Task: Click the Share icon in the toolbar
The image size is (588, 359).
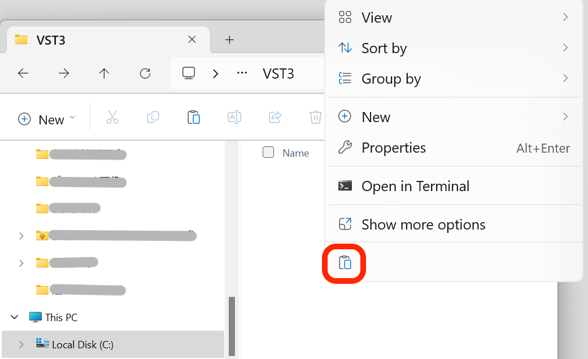Action: [275, 117]
